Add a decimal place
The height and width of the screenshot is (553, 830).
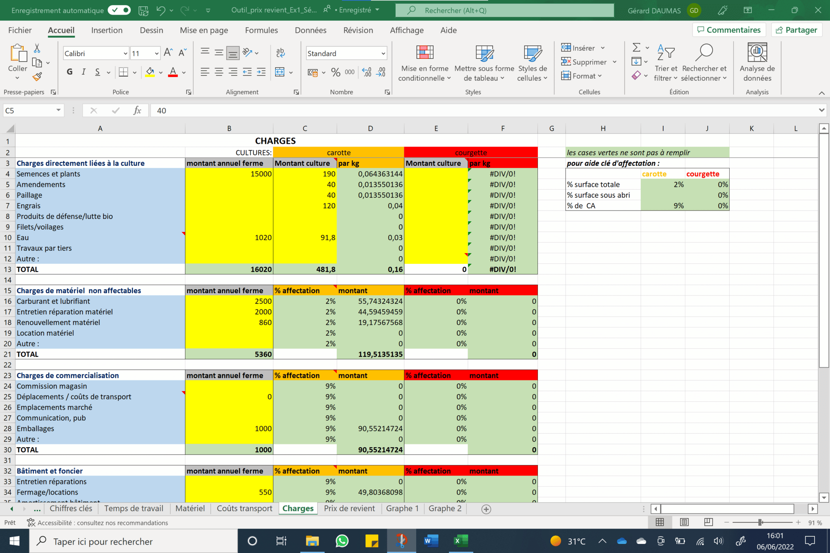(x=366, y=72)
